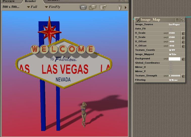Click the V_Offset input plug icon
This screenshot has height=137, width=191.
coord(183,46)
